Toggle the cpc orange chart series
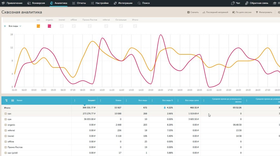 (38, 26)
